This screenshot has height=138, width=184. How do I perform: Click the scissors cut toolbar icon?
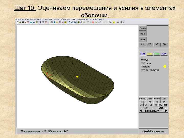(x=28, y=22)
